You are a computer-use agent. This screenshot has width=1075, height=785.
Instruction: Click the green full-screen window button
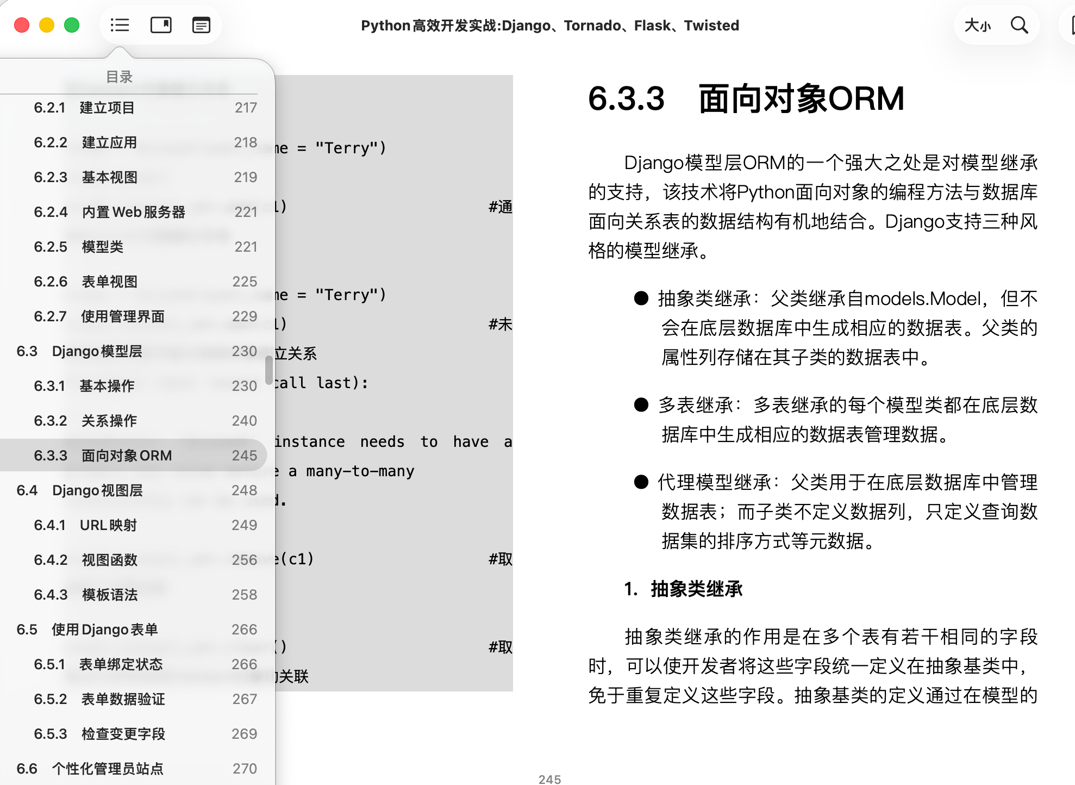tap(72, 25)
